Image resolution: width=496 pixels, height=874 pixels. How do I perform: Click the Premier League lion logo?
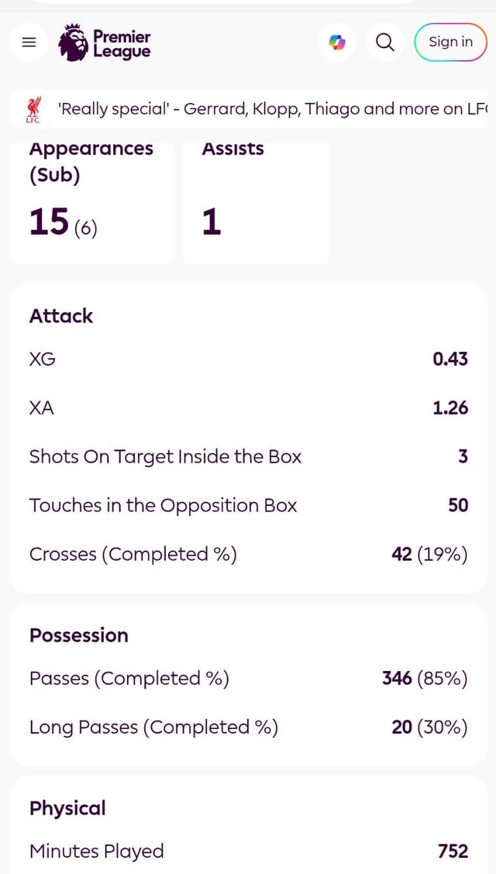pos(74,43)
